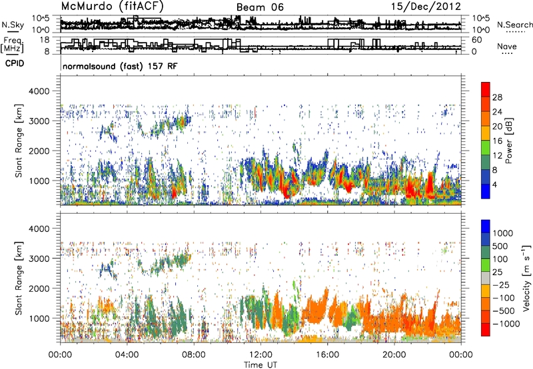Pick the red bottom Velocity colorbar segment
Viewport: 533px width, 369px height.
click(x=486, y=330)
